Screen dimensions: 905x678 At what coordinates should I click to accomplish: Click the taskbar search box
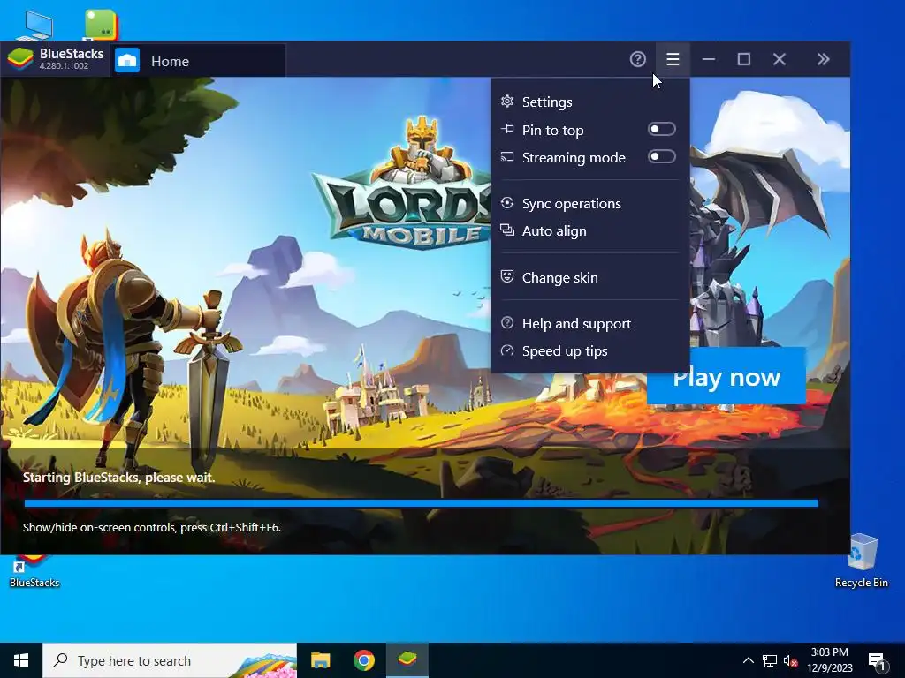(x=170, y=660)
